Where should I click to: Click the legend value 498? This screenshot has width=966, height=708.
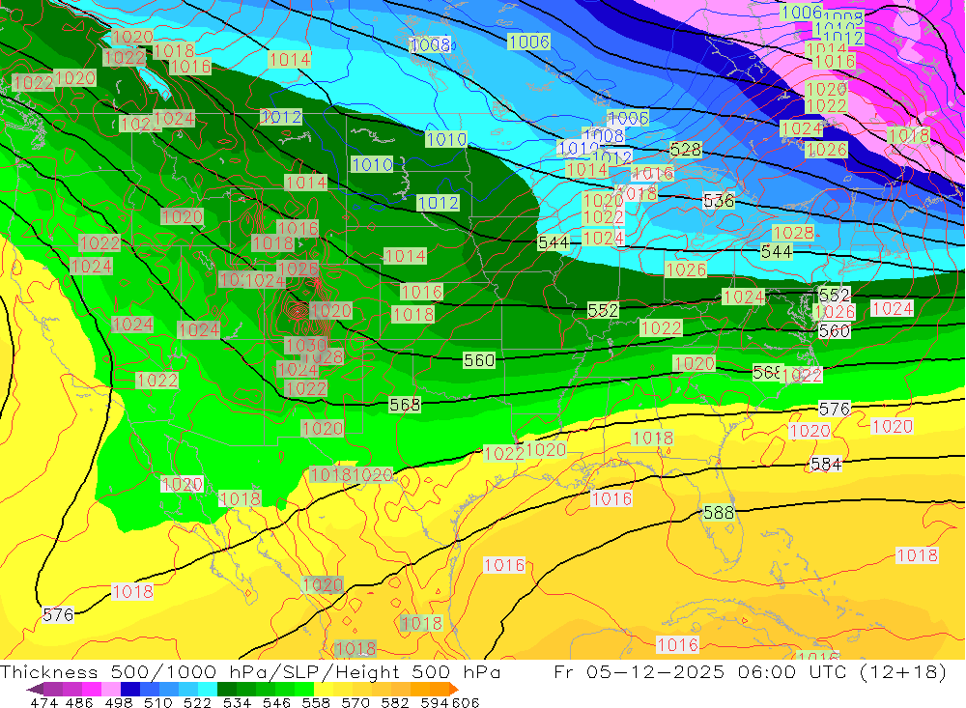coord(118,702)
